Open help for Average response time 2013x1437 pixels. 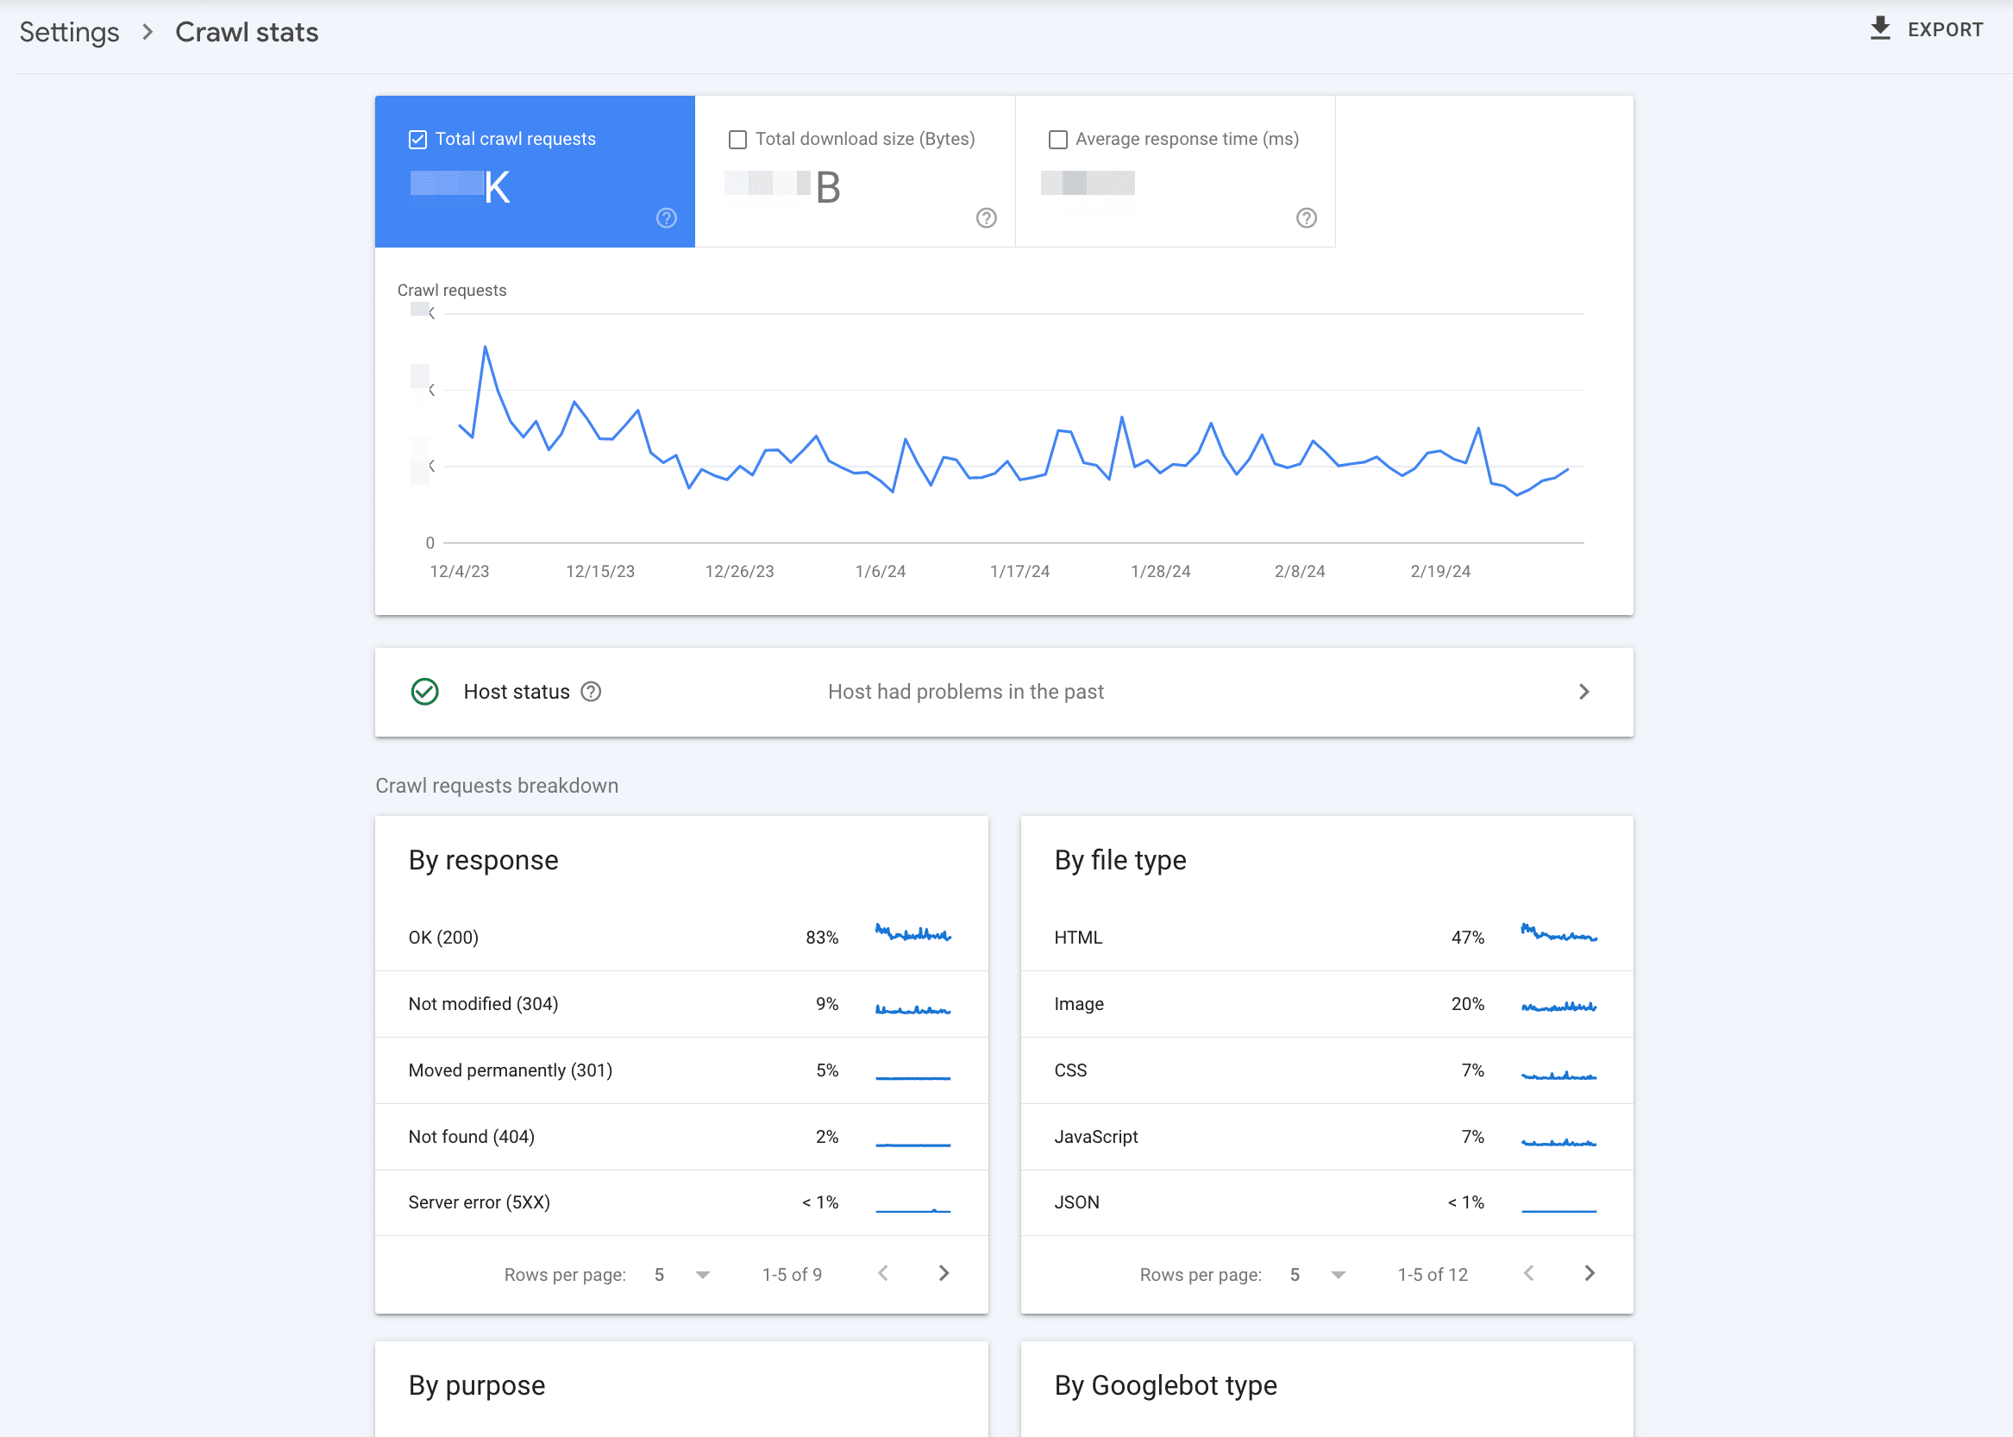1306,218
